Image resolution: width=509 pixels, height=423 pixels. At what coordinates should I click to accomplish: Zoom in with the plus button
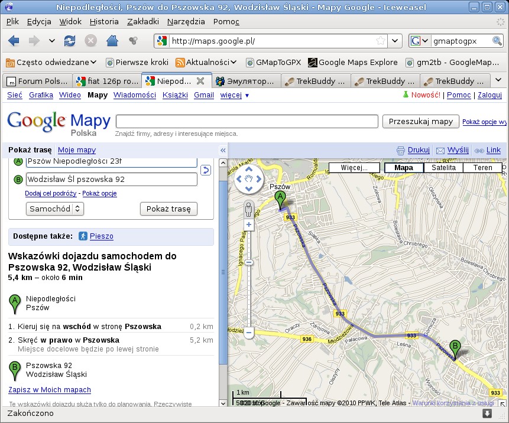249,224
